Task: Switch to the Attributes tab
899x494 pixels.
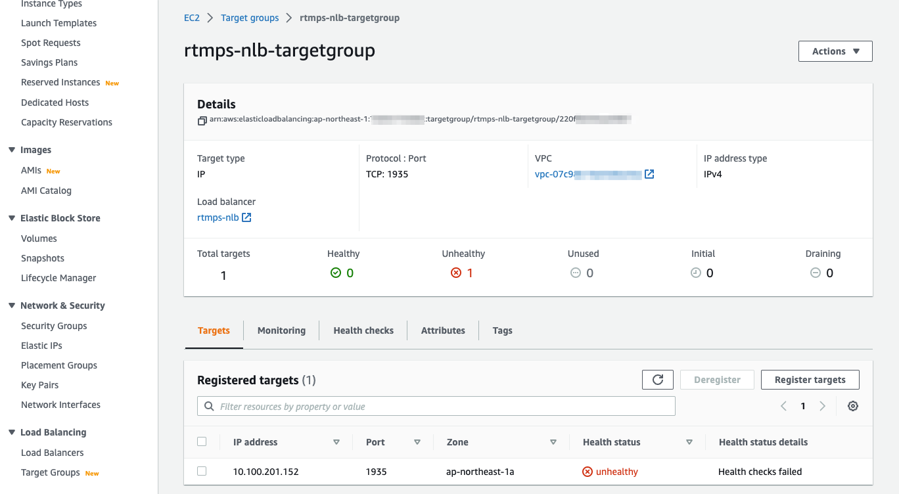Action: point(443,330)
